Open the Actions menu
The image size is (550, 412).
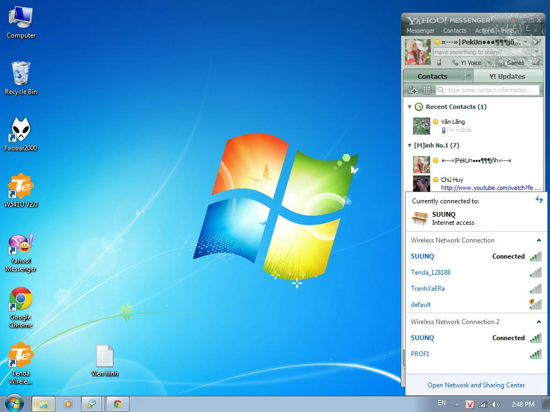pyautogui.click(x=484, y=31)
